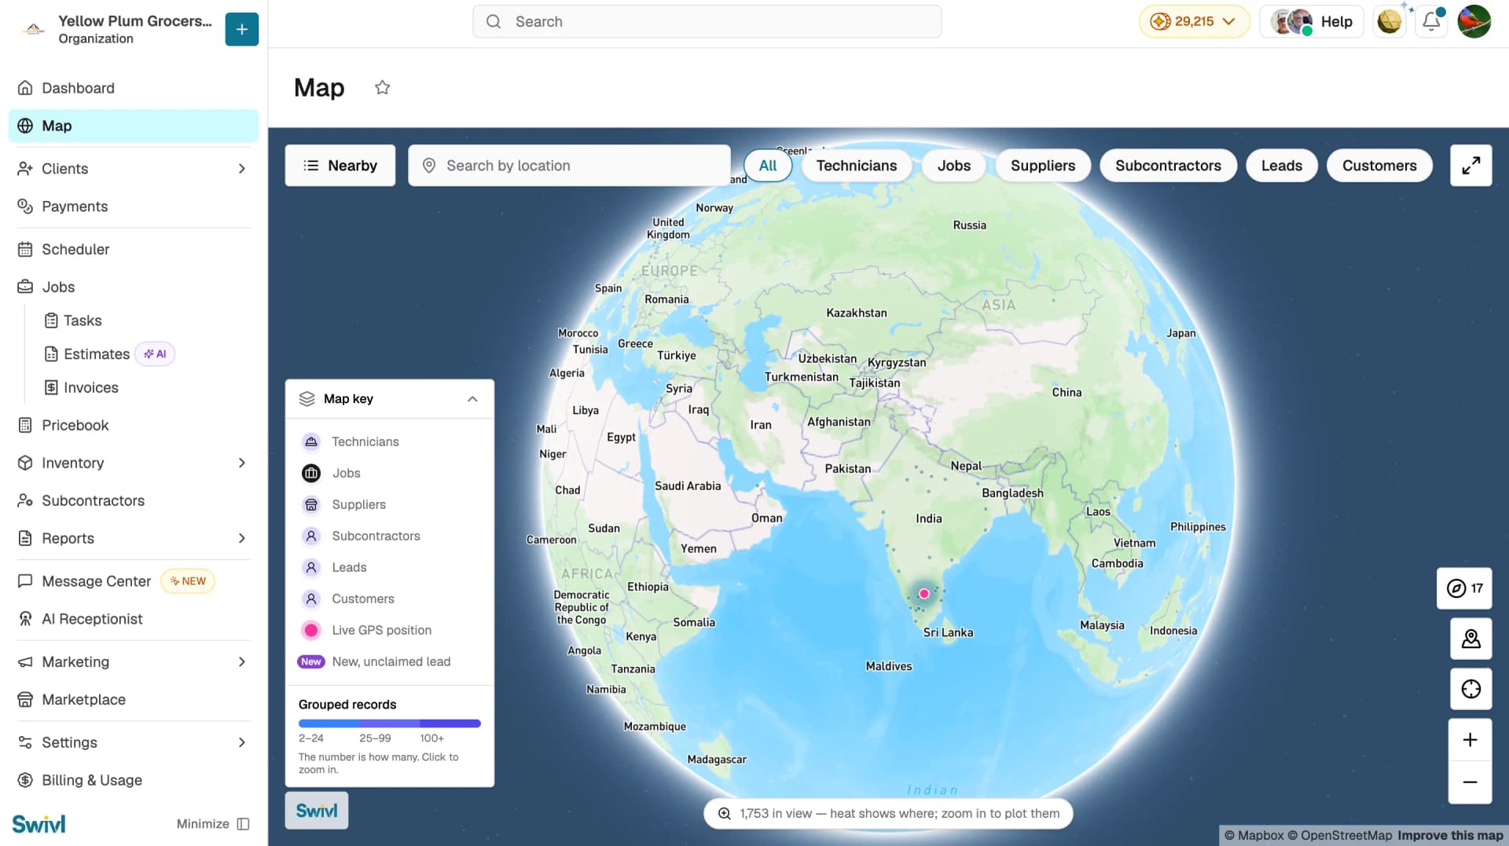
Task: Open the Dashboard page
Action: pos(133,88)
